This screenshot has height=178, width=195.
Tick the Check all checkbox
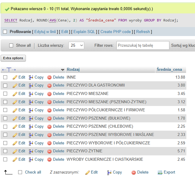(20, 172)
